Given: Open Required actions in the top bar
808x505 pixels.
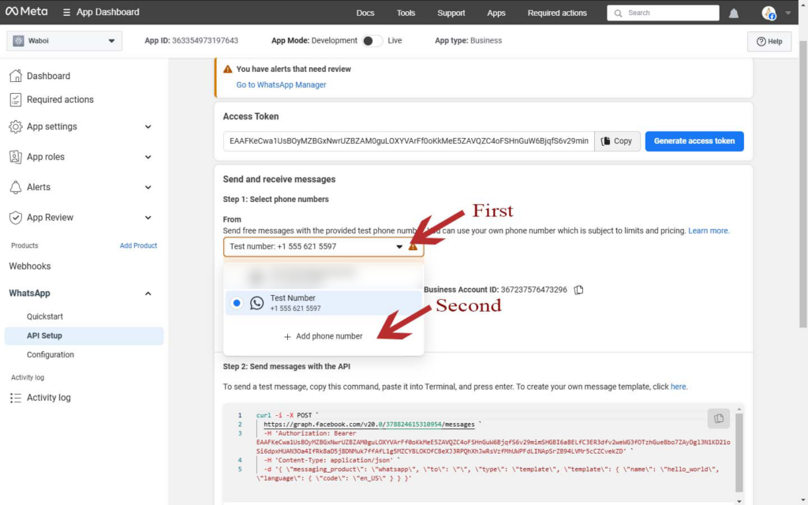Looking at the screenshot, I should pos(557,13).
